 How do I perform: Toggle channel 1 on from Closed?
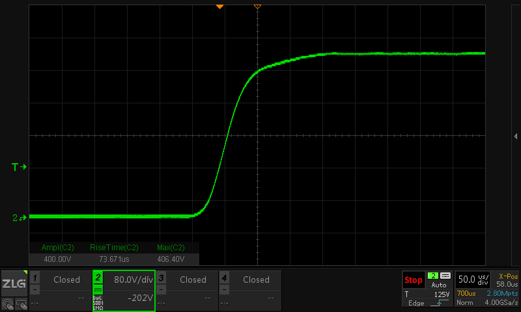tap(66, 279)
